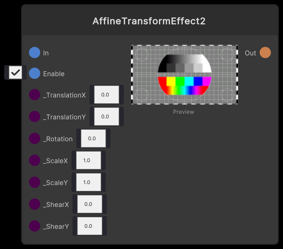The width and height of the screenshot is (283, 249).
Task: Click the _TranslationY port socket
Action: pyautogui.click(x=34, y=116)
